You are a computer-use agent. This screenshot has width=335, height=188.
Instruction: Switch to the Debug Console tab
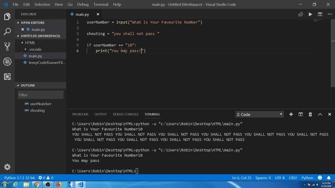point(126,114)
